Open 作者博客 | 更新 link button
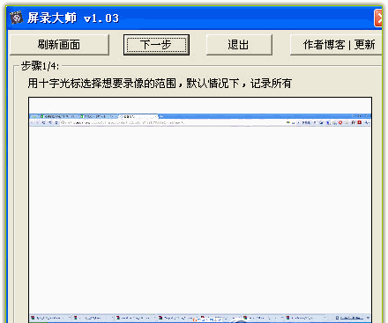The width and height of the screenshot is (388, 323). point(336,45)
